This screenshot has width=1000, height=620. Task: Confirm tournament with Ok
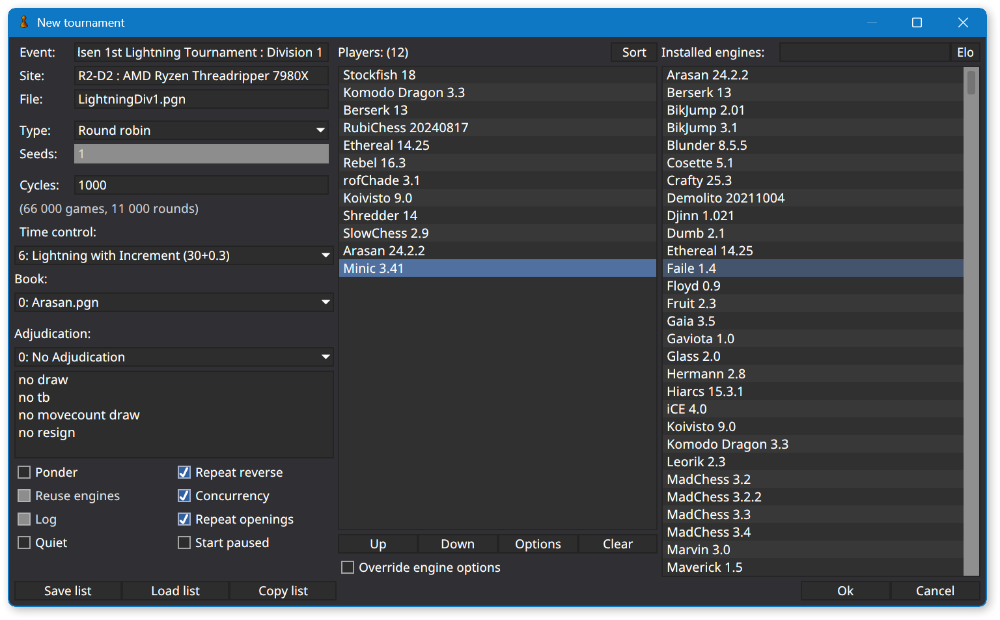[845, 591]
